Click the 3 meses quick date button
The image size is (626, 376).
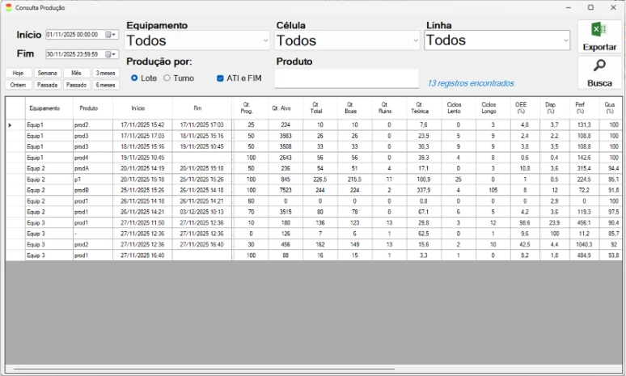click(105, 73)
